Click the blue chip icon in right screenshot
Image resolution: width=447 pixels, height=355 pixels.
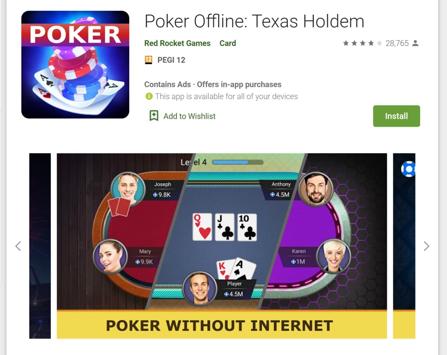(x=408, y=169)
